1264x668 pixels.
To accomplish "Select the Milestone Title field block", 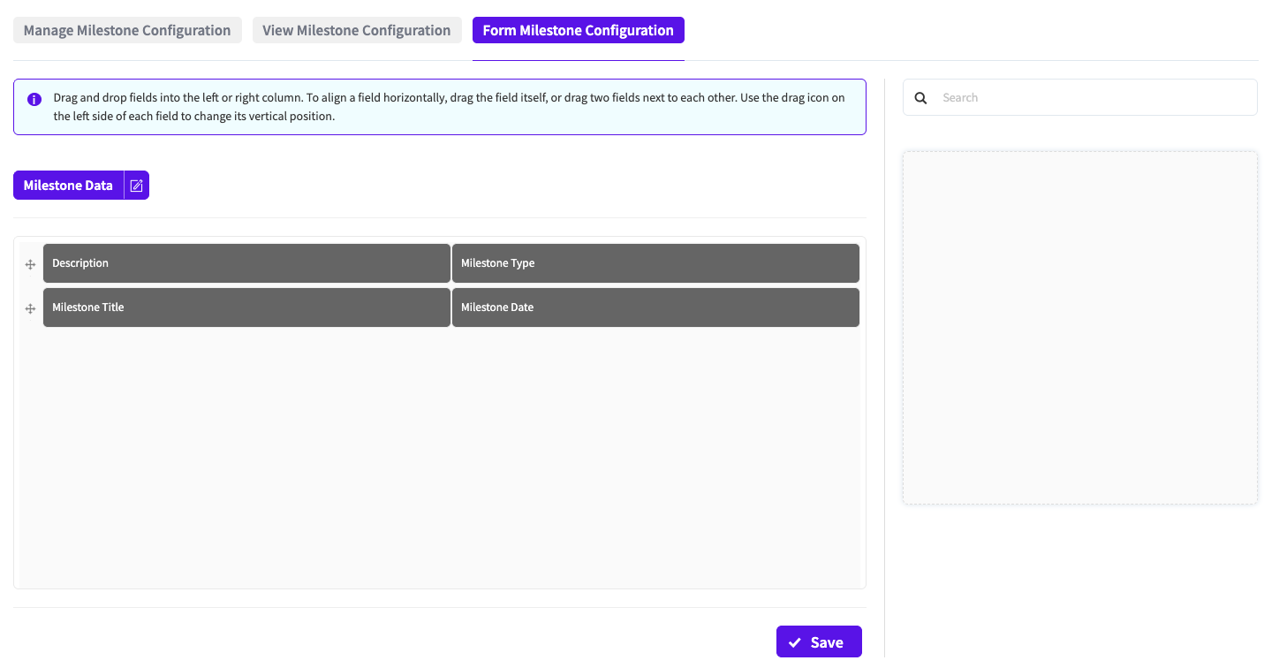I will 246,307.
